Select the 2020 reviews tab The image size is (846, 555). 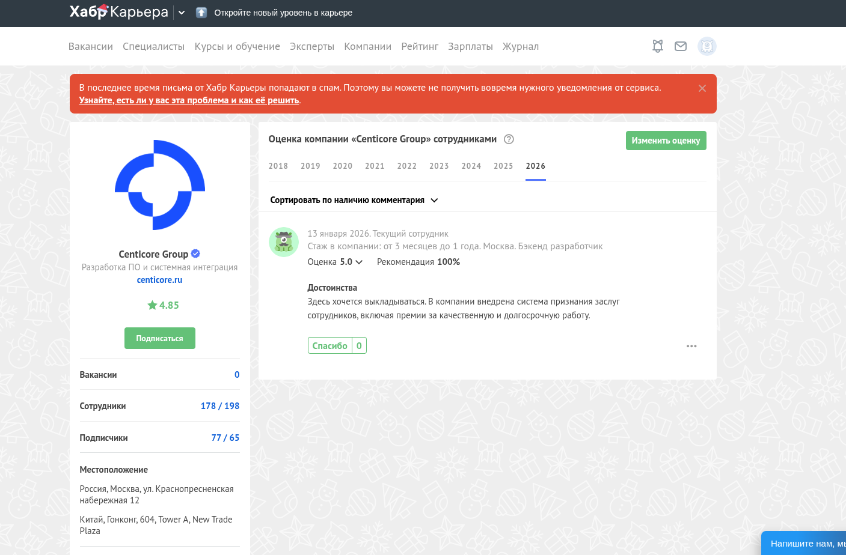pos(343,166)
